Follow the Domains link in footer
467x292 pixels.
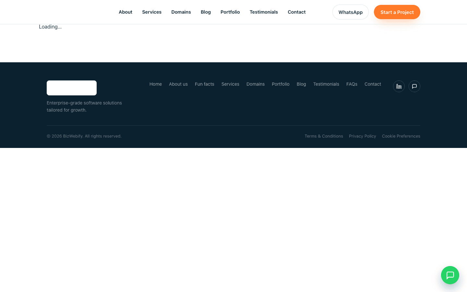coord(256,84)
